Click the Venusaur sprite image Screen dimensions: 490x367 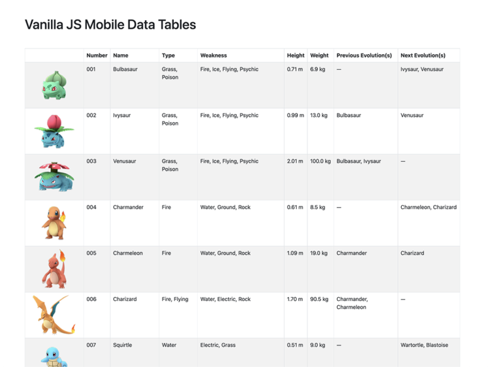54,177
